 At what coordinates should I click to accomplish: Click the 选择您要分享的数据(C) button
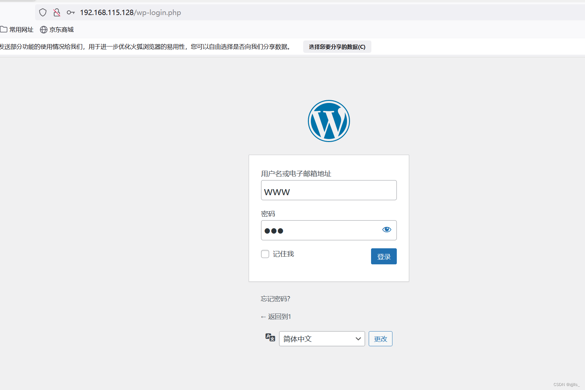tap(337, 46)
